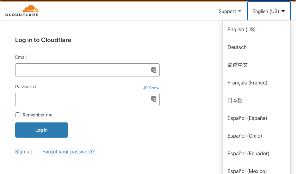Select Español (Mexico) in the dropdown

point(247,171)
